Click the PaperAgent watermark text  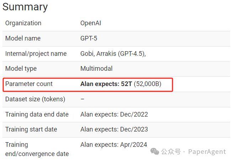207,152
